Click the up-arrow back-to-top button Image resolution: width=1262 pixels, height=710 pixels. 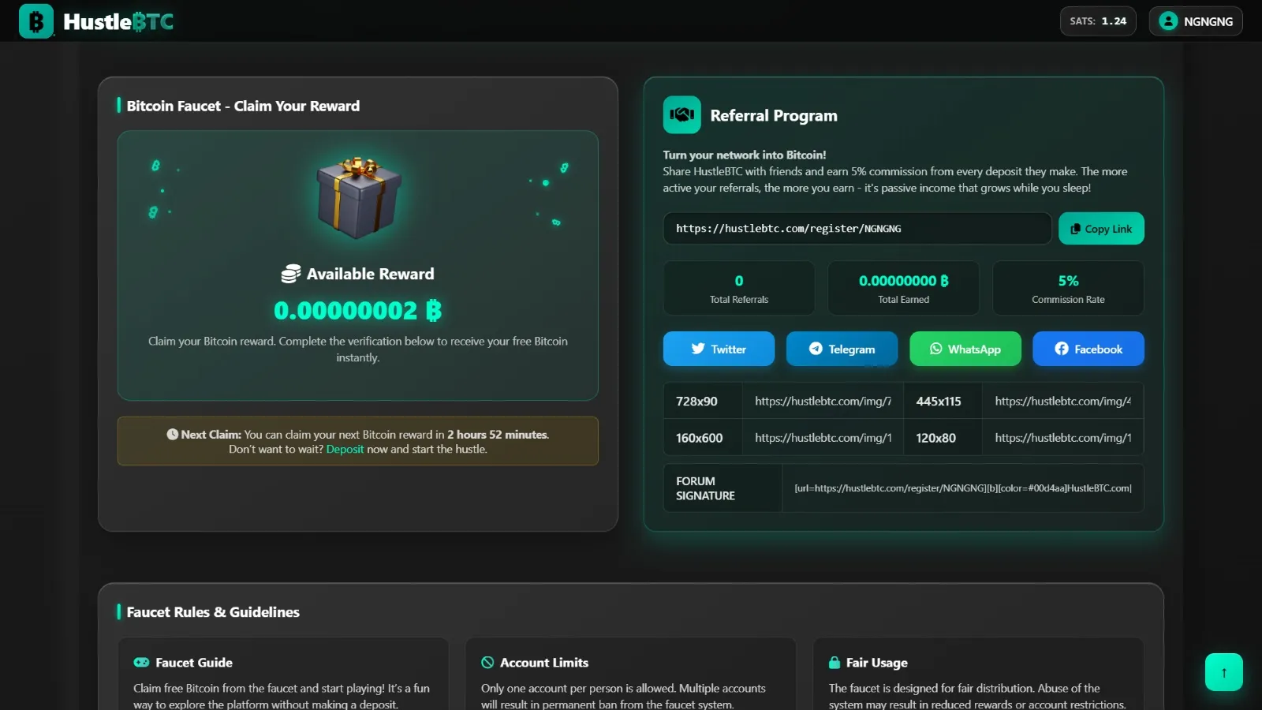(1224, 672)
